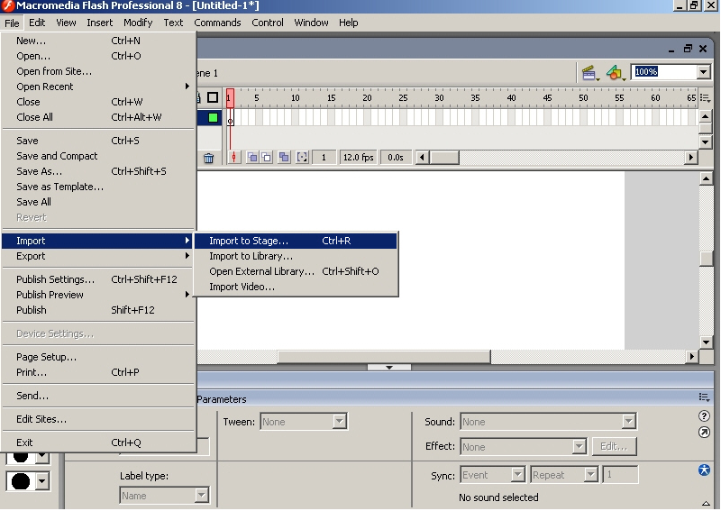This screenshot has height=511, width=721.
Task: Select Open External Library
Action: (296, 271)
